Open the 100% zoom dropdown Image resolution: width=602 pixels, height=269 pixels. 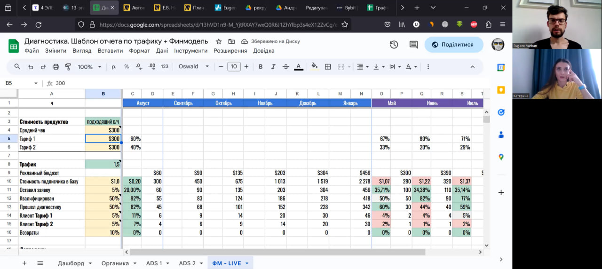[x=89, y=67]
